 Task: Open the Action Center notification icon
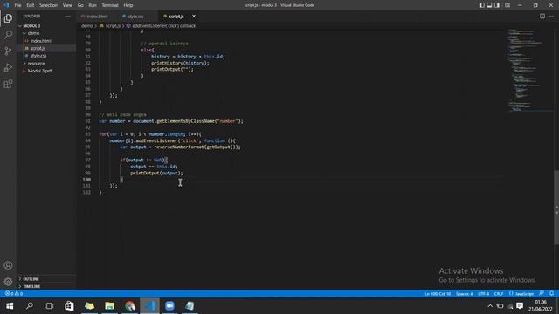(520, 306)
